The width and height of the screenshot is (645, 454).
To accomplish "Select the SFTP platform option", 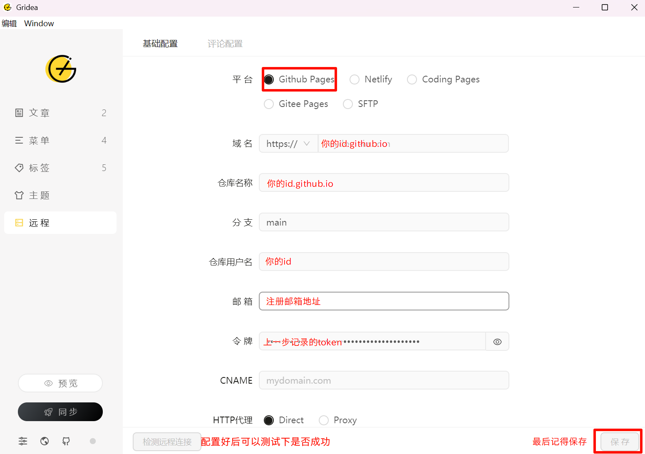I will [360, 104].
